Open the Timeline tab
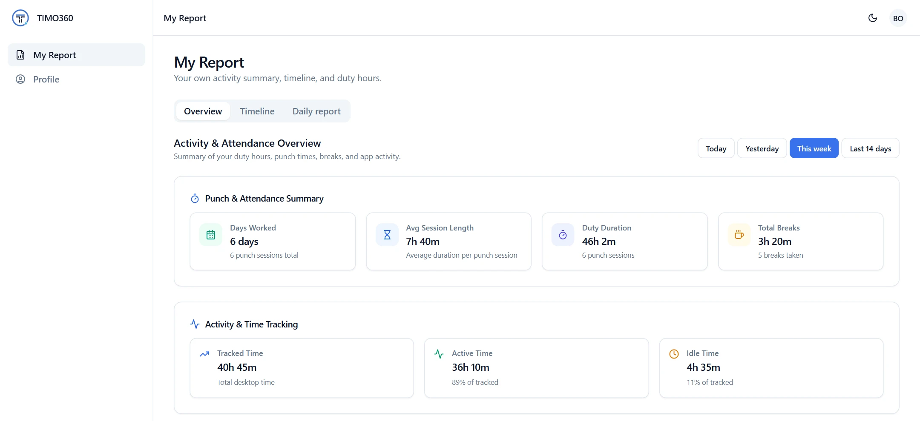 pyautogui.click(x=257, y=111)
